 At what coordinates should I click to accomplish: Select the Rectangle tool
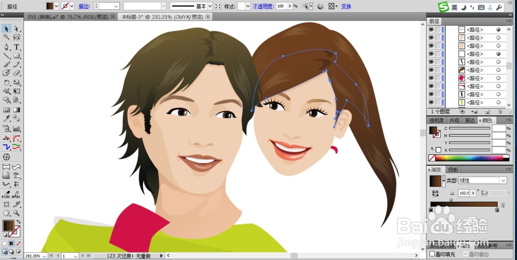[17, 55]
